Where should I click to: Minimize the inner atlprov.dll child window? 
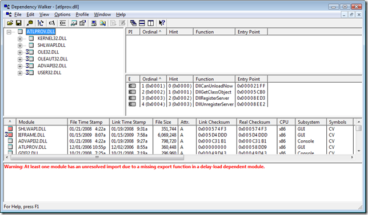pyautogui.click(x=344, y=14)
